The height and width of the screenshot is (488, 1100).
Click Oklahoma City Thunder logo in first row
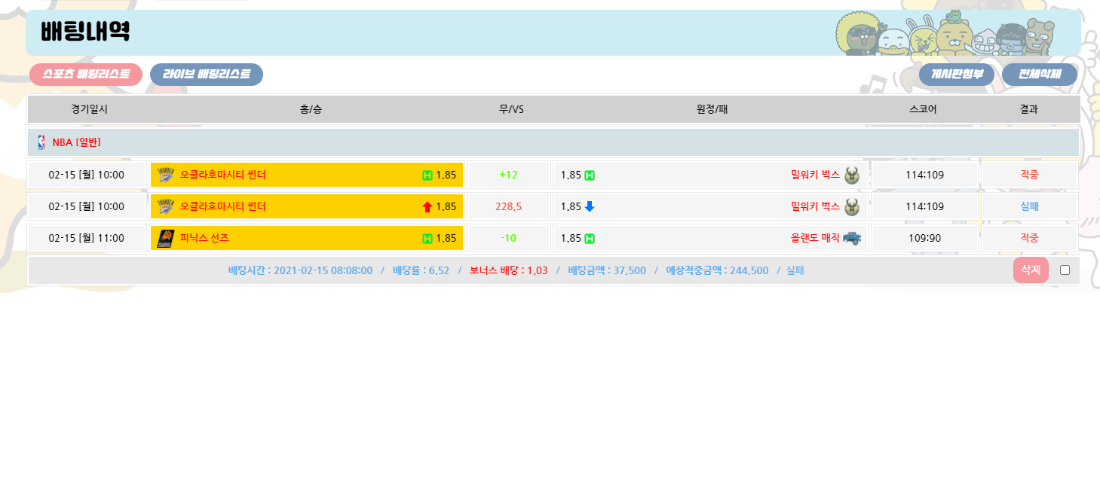(165, 175)
